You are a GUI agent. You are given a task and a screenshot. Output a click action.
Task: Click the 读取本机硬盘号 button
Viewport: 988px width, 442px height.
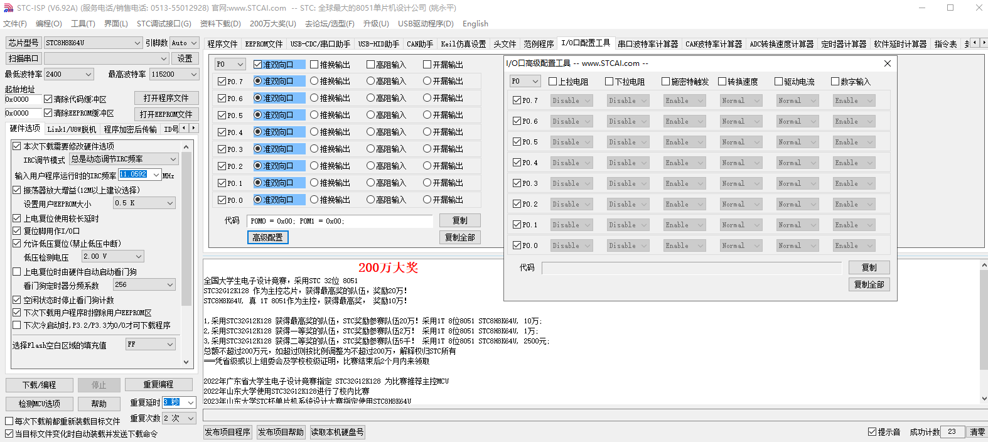pyautogui.click(x=337, y=432)
